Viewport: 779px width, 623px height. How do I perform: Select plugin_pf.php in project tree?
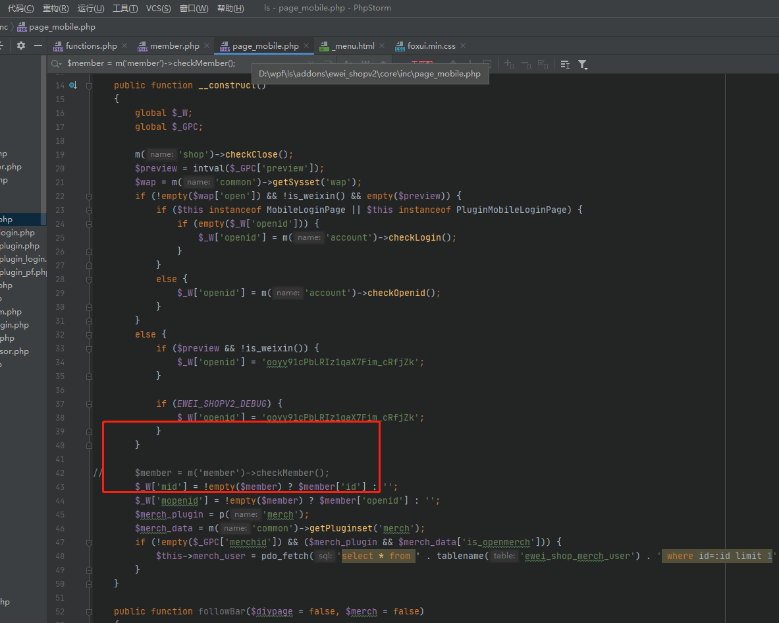click(x=23, y=272)
